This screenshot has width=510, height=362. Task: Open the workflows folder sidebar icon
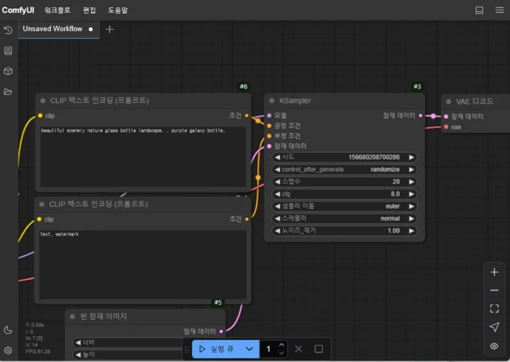pyautogui.click(x=8, y=91)
